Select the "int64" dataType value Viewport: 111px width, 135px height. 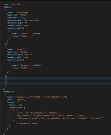[24, 15]
